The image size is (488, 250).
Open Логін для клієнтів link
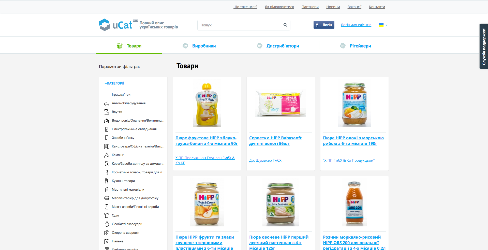(x=356, y=25)
